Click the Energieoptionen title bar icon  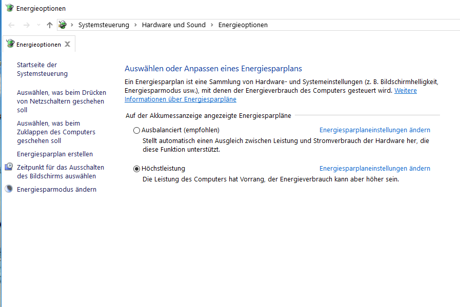point(9,8)
